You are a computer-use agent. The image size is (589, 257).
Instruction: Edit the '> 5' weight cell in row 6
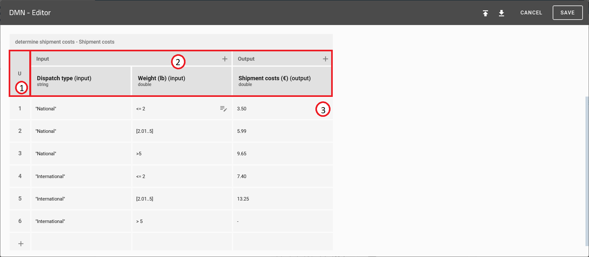point(182,221)
